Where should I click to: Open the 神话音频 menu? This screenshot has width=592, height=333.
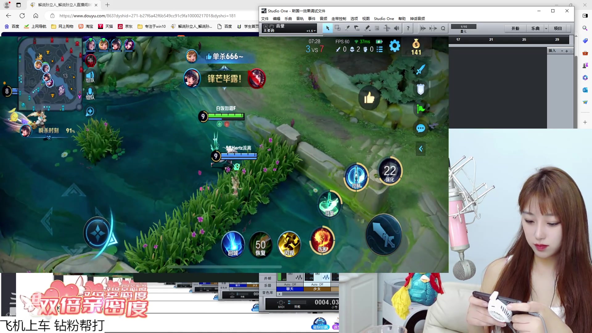[417, 18]
